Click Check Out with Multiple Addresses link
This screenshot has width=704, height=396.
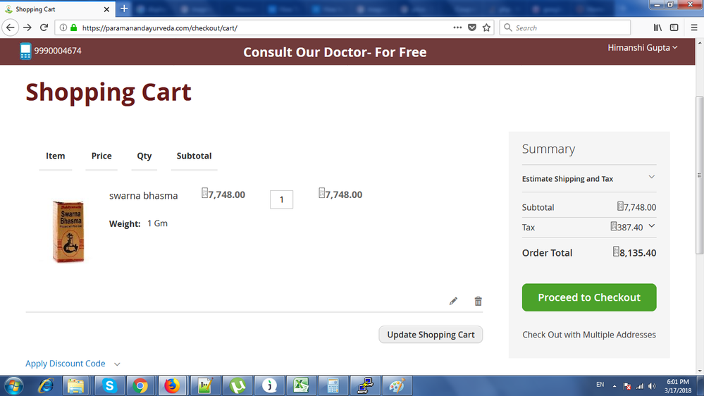point(588,335)
